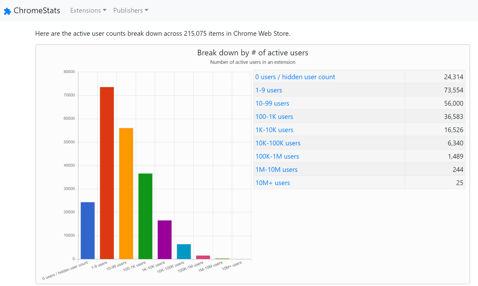This screenshot has width=478, height=286.
Task: Open the '1K-10K users' breakdown link
Action: pos(274,130)
